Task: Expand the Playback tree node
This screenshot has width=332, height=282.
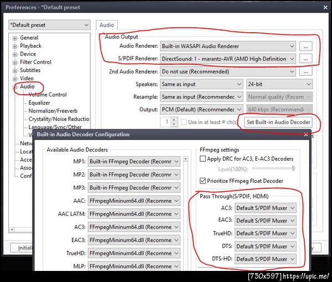Action: pyautogui.click(x=15, y=46)
